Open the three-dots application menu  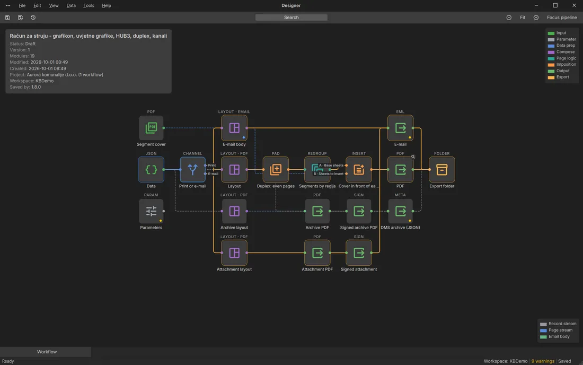8,6
